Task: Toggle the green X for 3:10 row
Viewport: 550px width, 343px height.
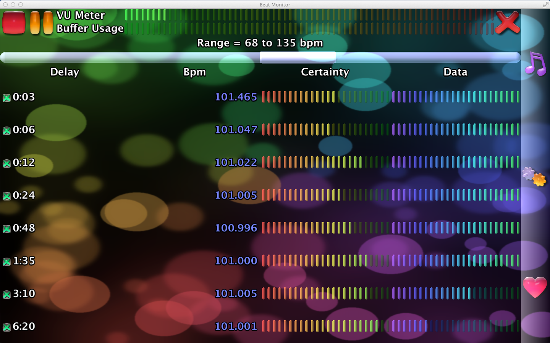Action: [x=6, y=295]
